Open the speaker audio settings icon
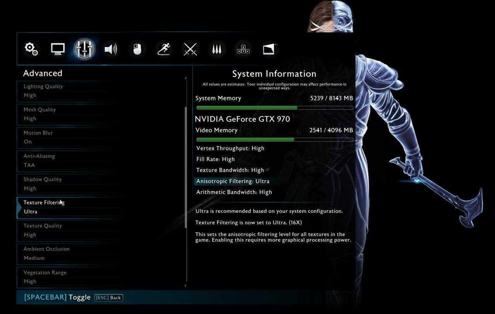The height and width of the screenshot is (314, 495). 111,49
